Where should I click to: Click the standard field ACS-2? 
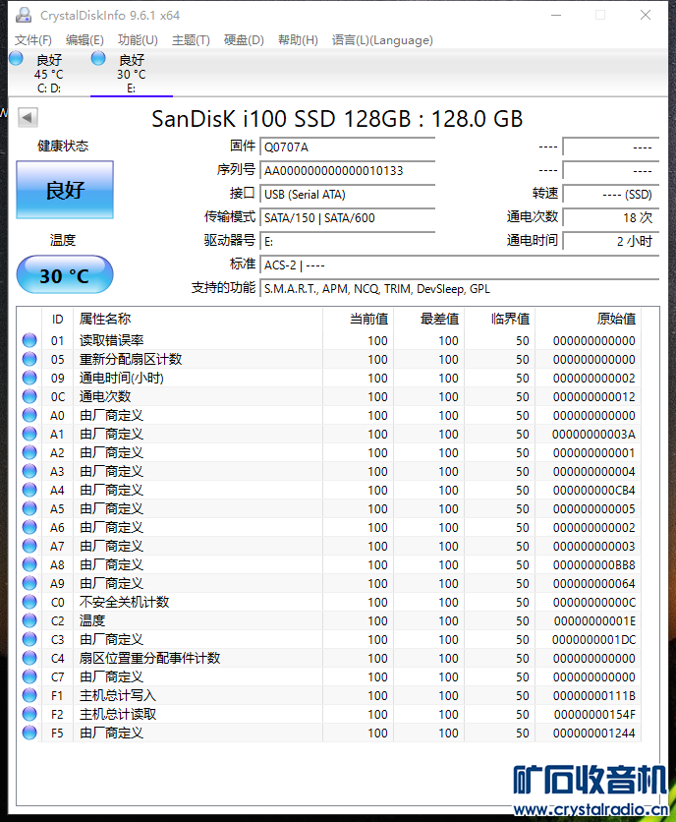459,265
